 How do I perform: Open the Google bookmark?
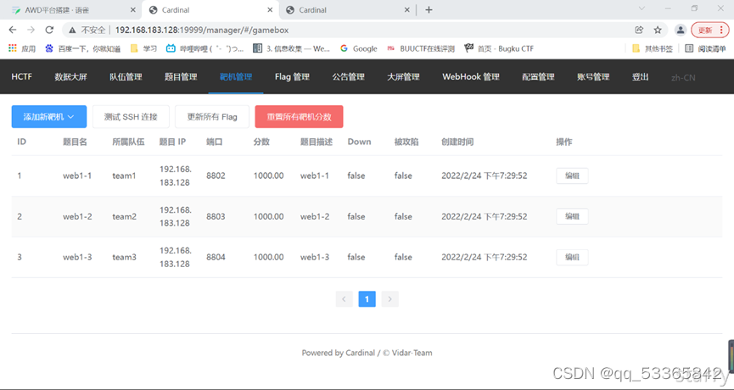coord(359,48)
